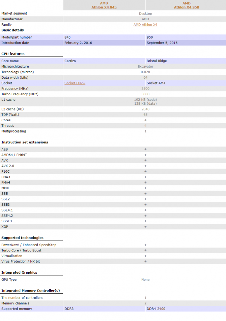This screenshot has width=226, height=321.
Task: Click the '192 KB (code)' L1 cache text
Action: (x=145, y=100)
